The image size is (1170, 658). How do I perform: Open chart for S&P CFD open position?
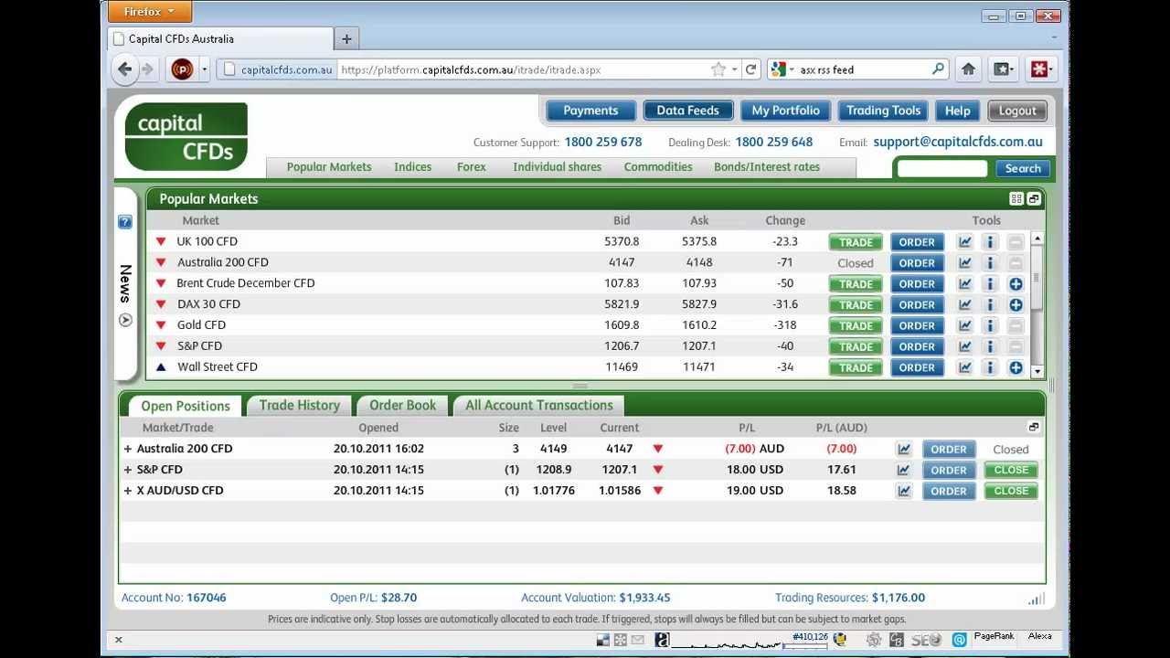pyautogui.click(x=904, y=470)
